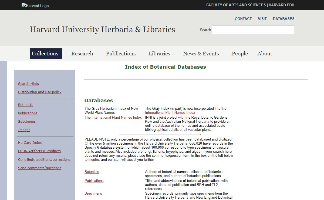Viewport: 324px width, 200px height.
Task: Click the Databases section heading
Action: (x=99, y=100)
